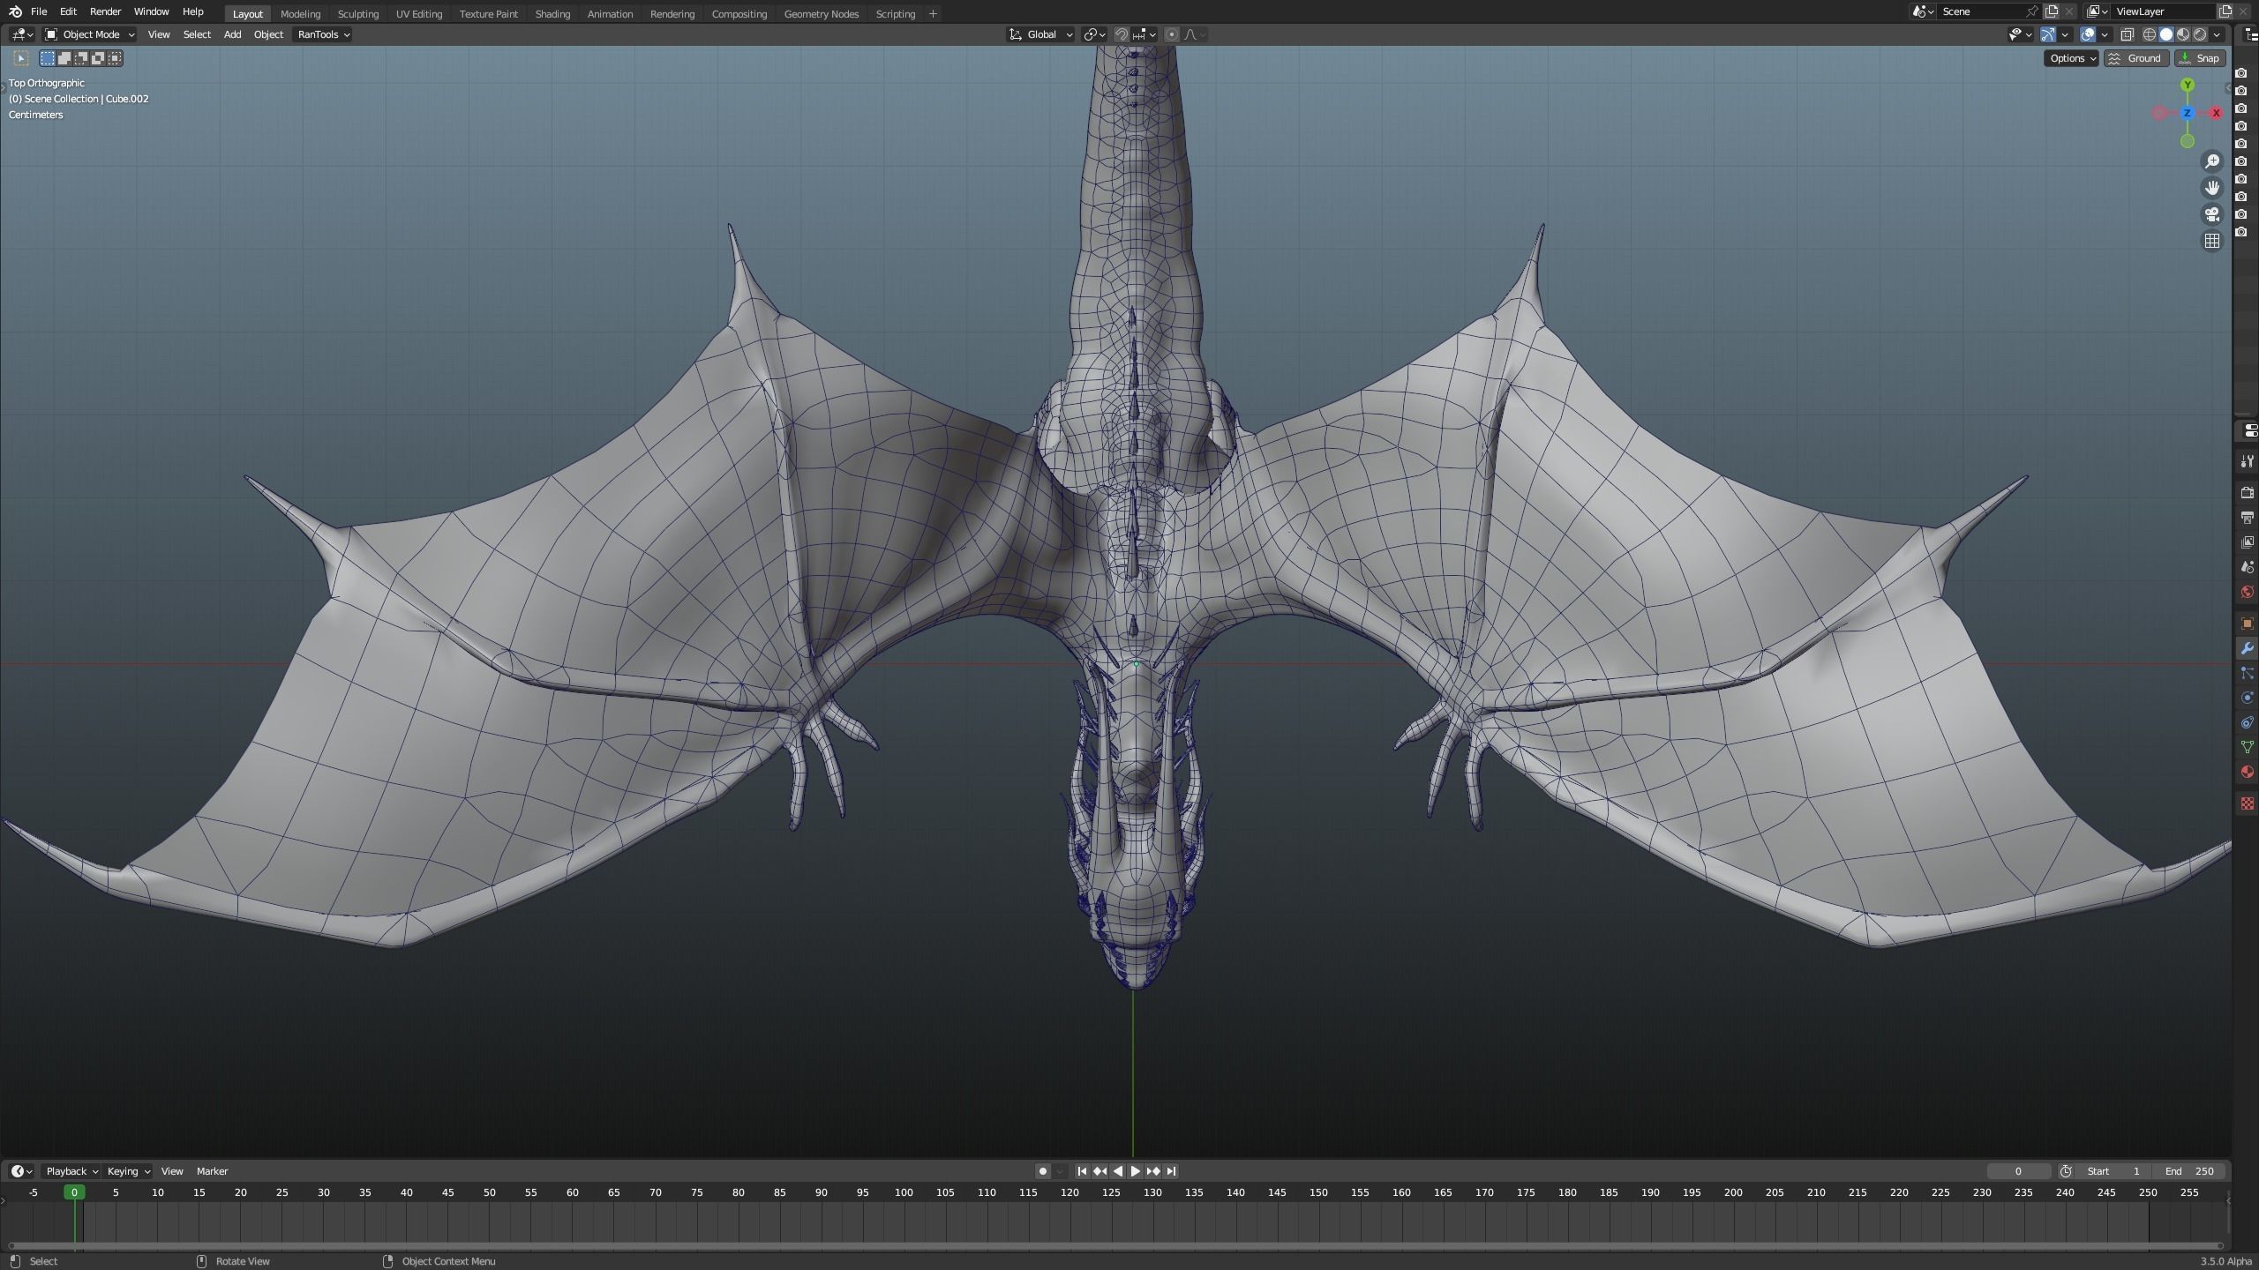Jump to the animation start frame

1082,1171
